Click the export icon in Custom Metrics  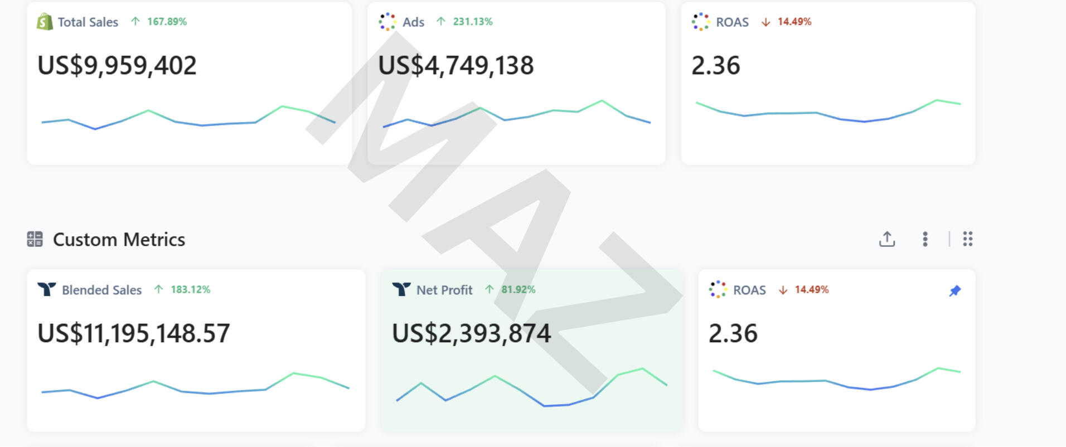point(886,239)
